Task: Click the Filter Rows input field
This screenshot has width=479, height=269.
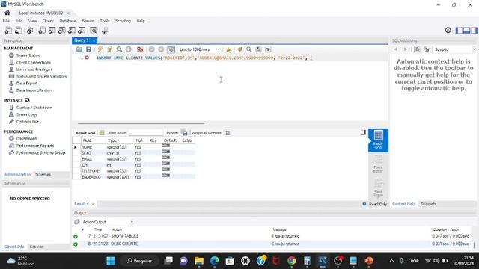Action: 146,133
